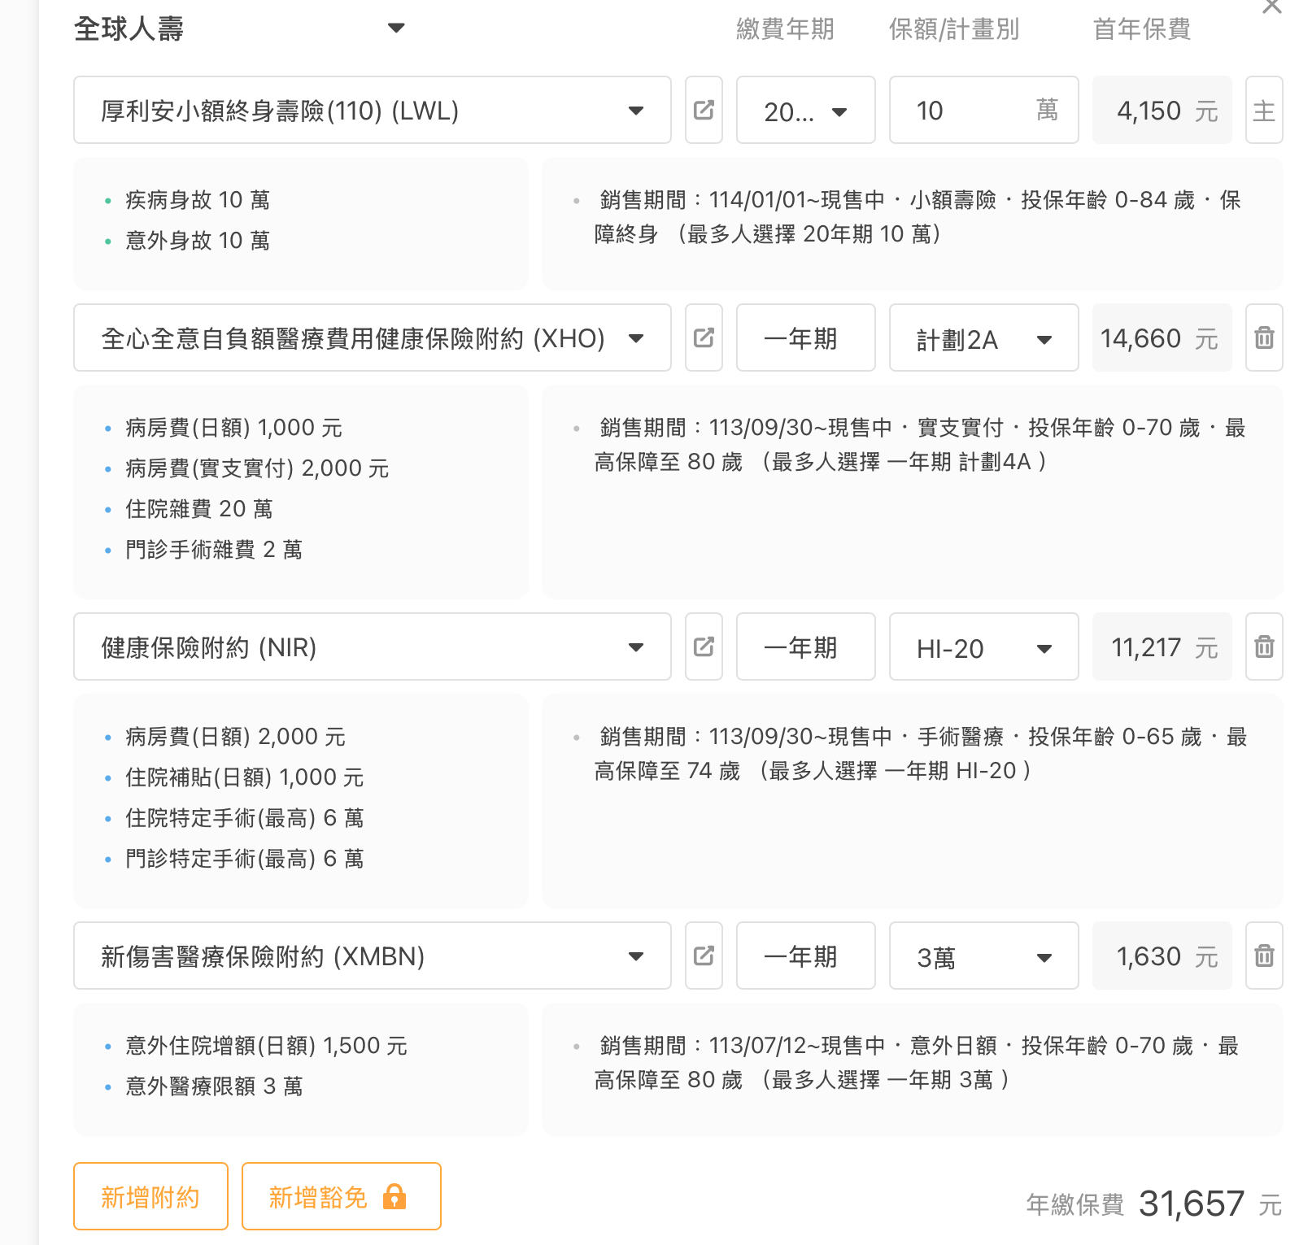The image size is (1312, 1245).
Task: Click the 意外醫療限額 3 萬 benefit line
Action: coord(214,1086)
